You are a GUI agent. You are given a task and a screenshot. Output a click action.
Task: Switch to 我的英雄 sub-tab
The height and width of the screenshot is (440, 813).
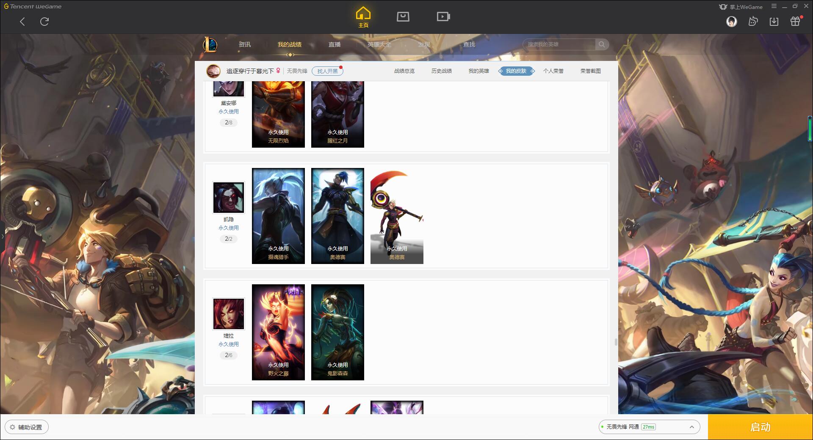[x=479, y=71]
